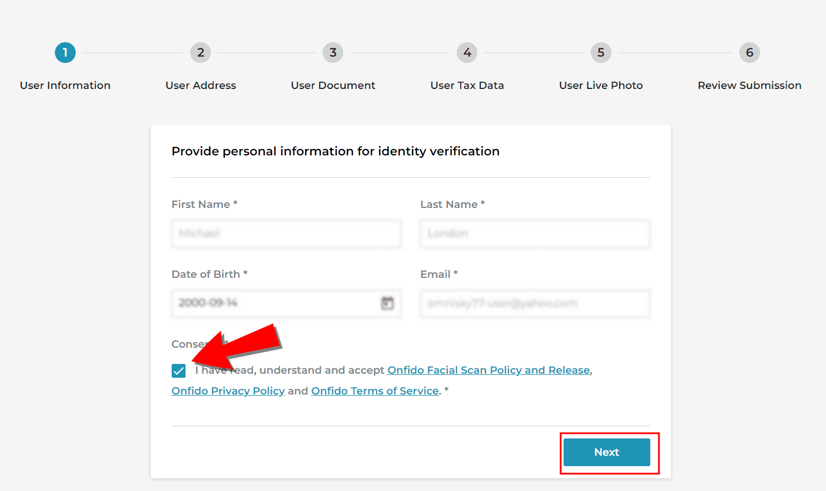Viewport: 826px width, 491px height.
Task: Click the step 1 circle icon
Action: coord(65,53)
